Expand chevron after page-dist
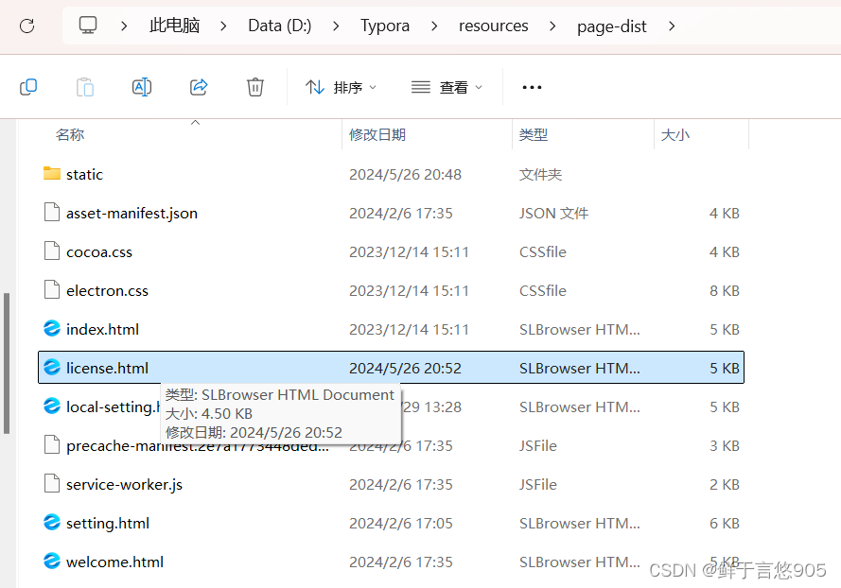Image resolution: width=841 pixels, height=588 pixels. coord(672,26)
